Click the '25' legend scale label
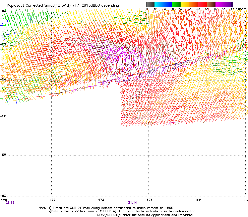This screenshot has width=248, height=217. tap(189, 9)
